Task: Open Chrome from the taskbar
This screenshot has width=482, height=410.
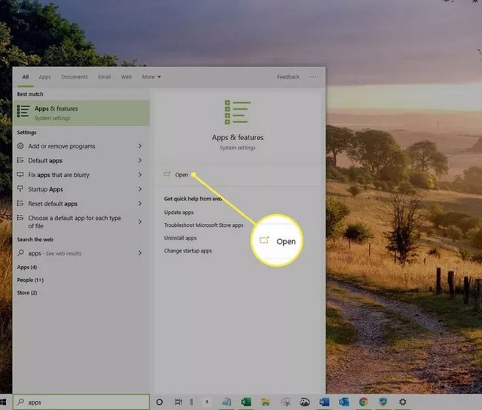Action: (363, 402)
